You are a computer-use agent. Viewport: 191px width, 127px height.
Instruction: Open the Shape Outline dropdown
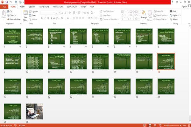click(160, 16)
